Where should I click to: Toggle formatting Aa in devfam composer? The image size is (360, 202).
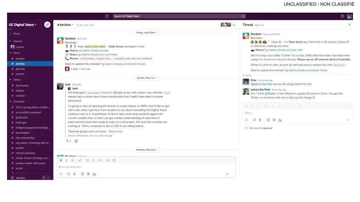(94, 174)
